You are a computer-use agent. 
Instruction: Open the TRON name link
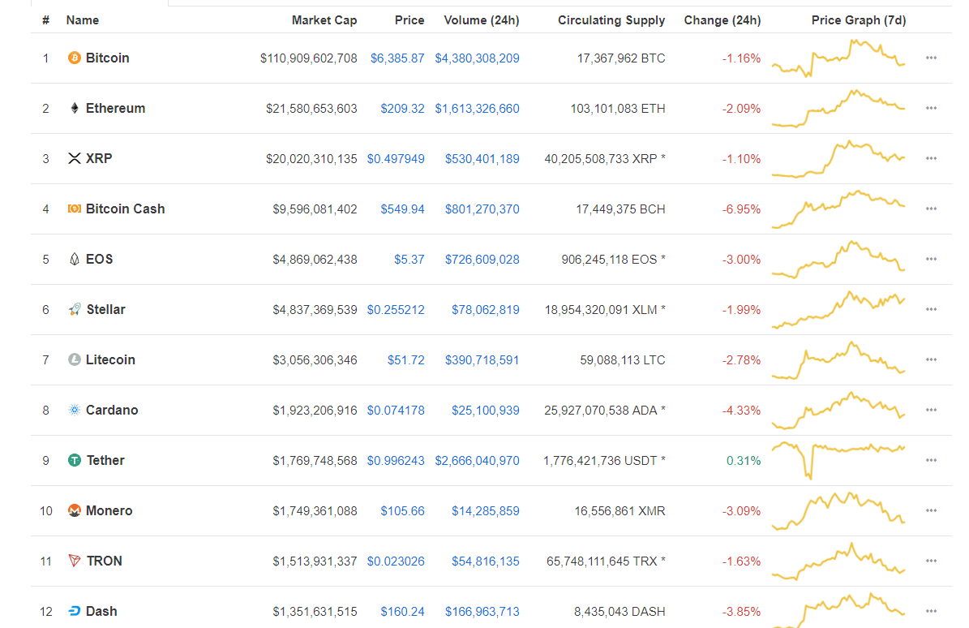pyautogui.click(x=105, y=561)
